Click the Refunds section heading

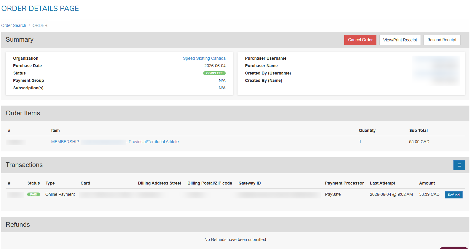point(18,225)
